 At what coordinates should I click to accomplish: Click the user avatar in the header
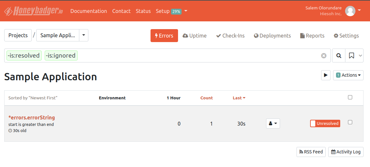(350, 11)
